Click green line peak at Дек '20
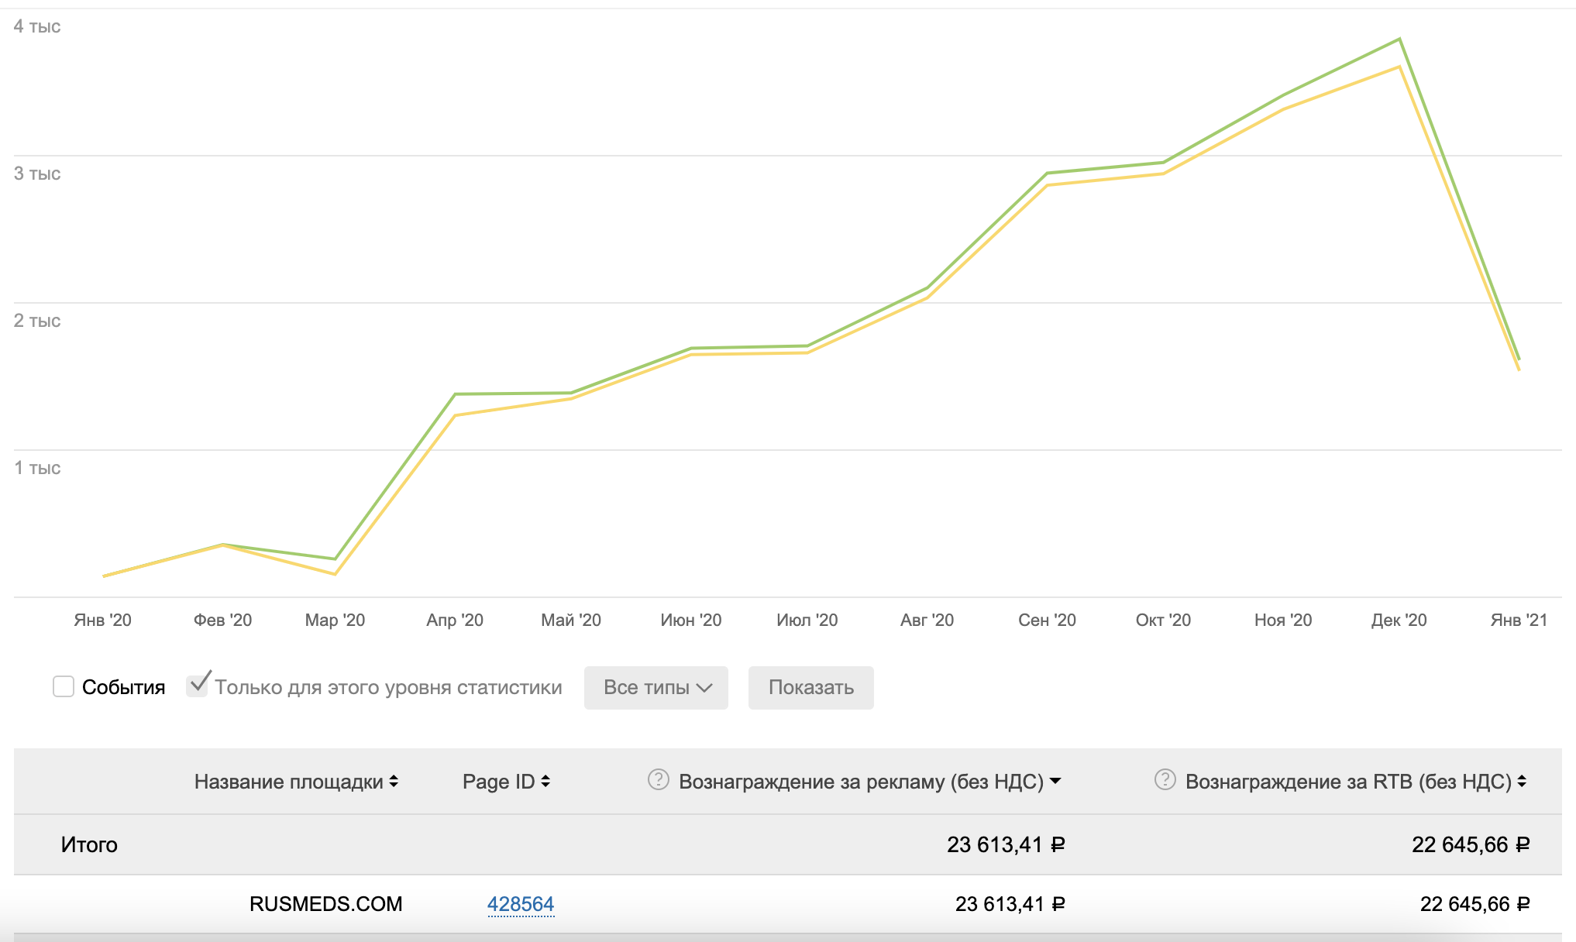 (1399, 39)
